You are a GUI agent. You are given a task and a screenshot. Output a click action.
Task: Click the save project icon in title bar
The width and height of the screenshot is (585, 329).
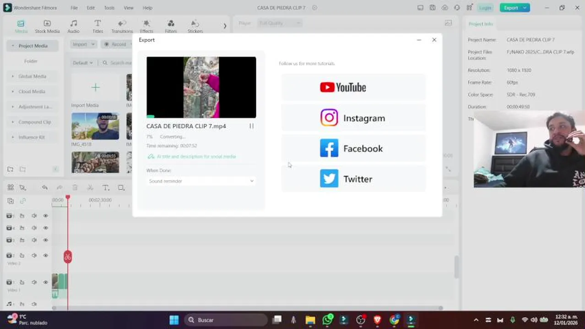[433, 8]
